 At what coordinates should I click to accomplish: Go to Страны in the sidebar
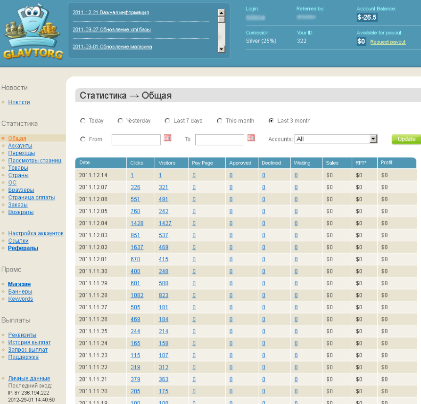click(18, 175)
